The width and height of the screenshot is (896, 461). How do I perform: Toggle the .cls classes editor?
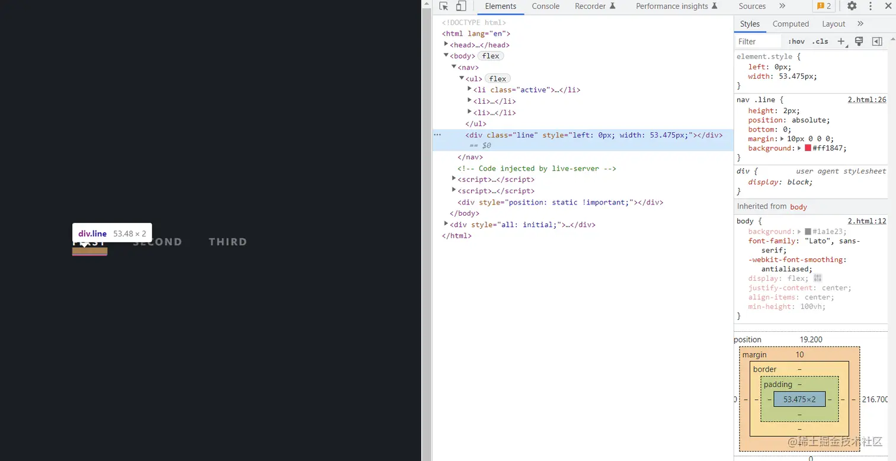(820, 41)
